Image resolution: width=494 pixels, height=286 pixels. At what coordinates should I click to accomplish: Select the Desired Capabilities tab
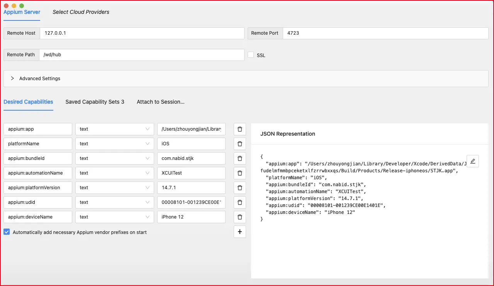28,102
